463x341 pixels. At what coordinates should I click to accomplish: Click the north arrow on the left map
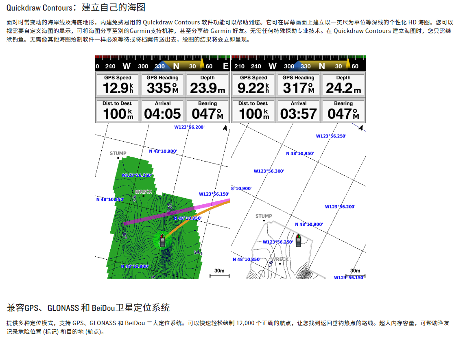pyautogui.click(x=225, y=128)
